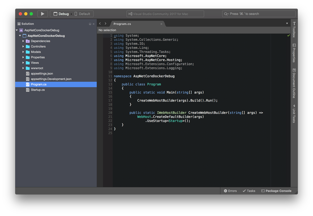Click the public class Program line
The height and width of the screenshot is (216, 313).
141,84
